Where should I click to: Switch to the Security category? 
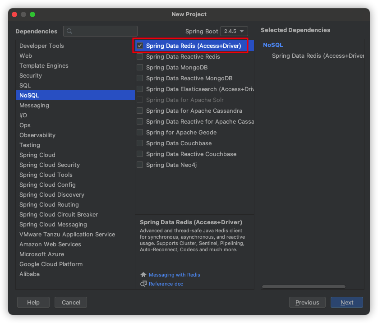click(x=75, y=75)
